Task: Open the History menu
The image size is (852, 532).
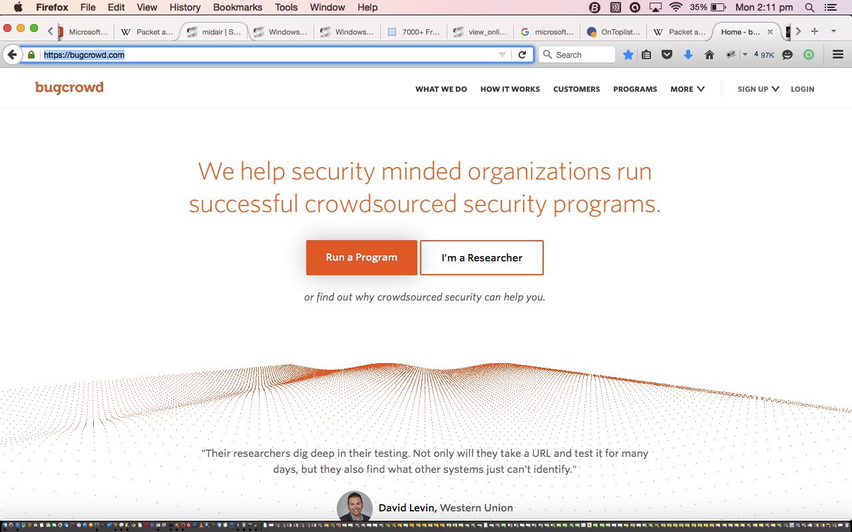Action: pos(185,7)
